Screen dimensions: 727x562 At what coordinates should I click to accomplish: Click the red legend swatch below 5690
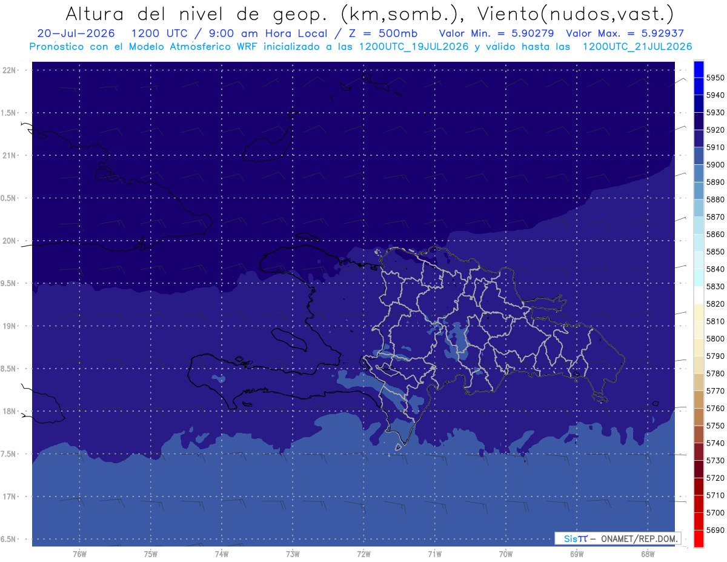tap(698, 538)
